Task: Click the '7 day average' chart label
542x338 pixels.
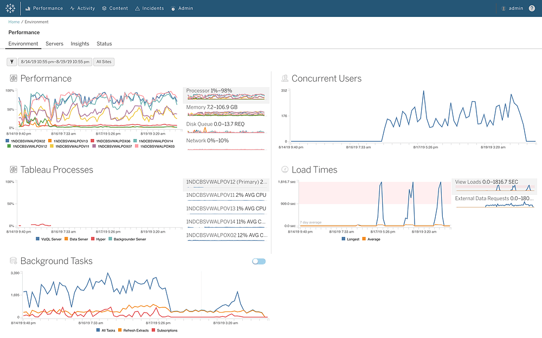Action: point(311,222)
